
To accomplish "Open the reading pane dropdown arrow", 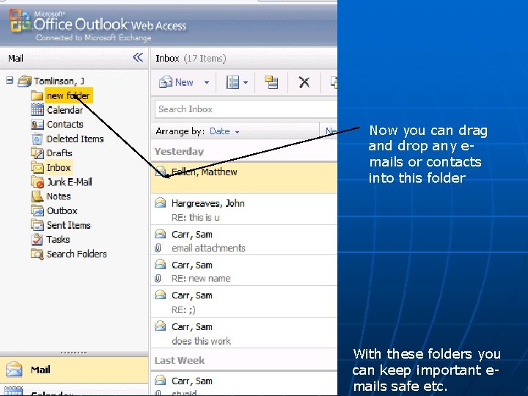I will [246, 82].
